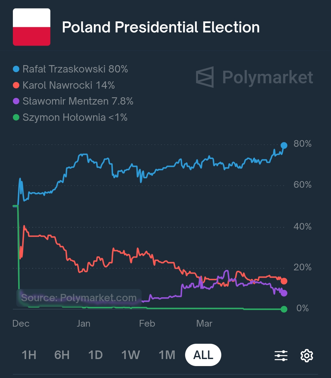Click Rafał Trzaskowski 80% legend entry
The image size is (331, 378).
(70, 69)
